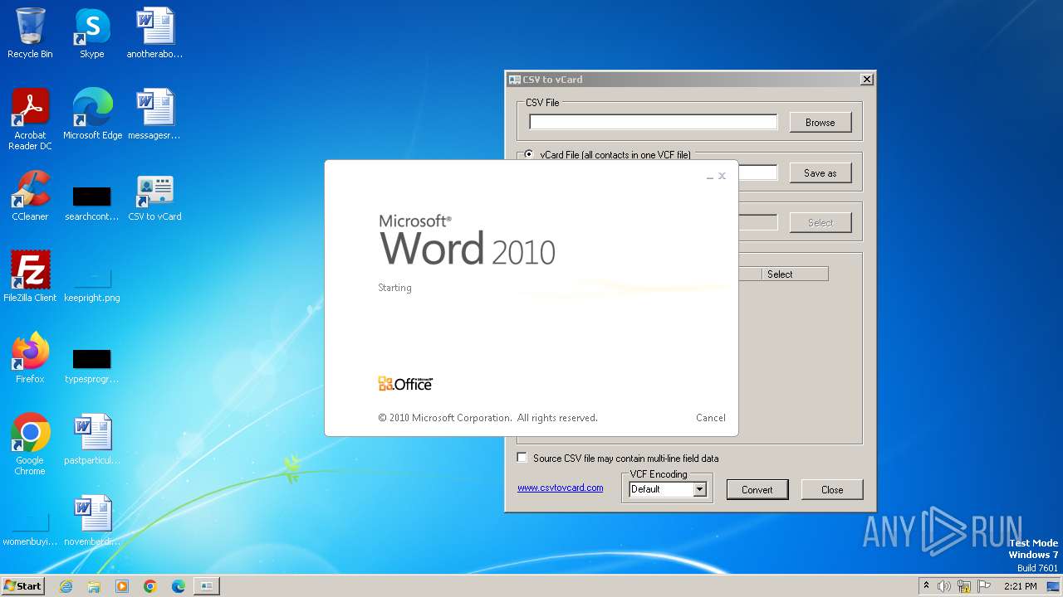Image resolution: width=1063 pixels, height=597 pixels.
Task: Click the volume speaker tray icon
Action: pyautogui.click(x=944, y=586)
